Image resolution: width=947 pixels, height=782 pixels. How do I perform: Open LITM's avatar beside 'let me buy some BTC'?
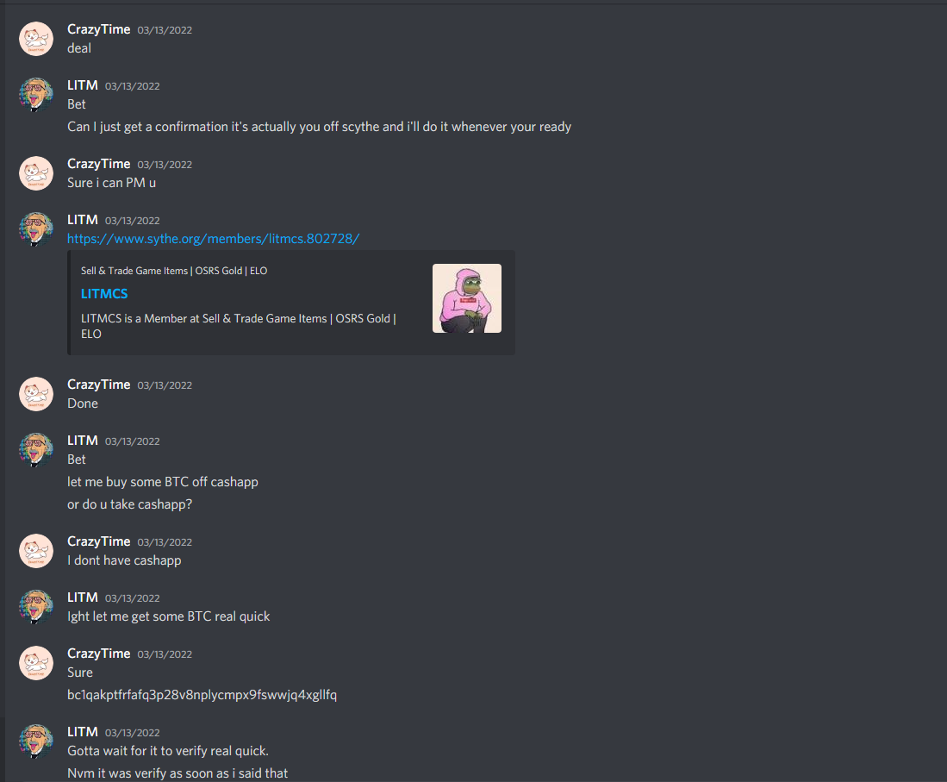36,449
